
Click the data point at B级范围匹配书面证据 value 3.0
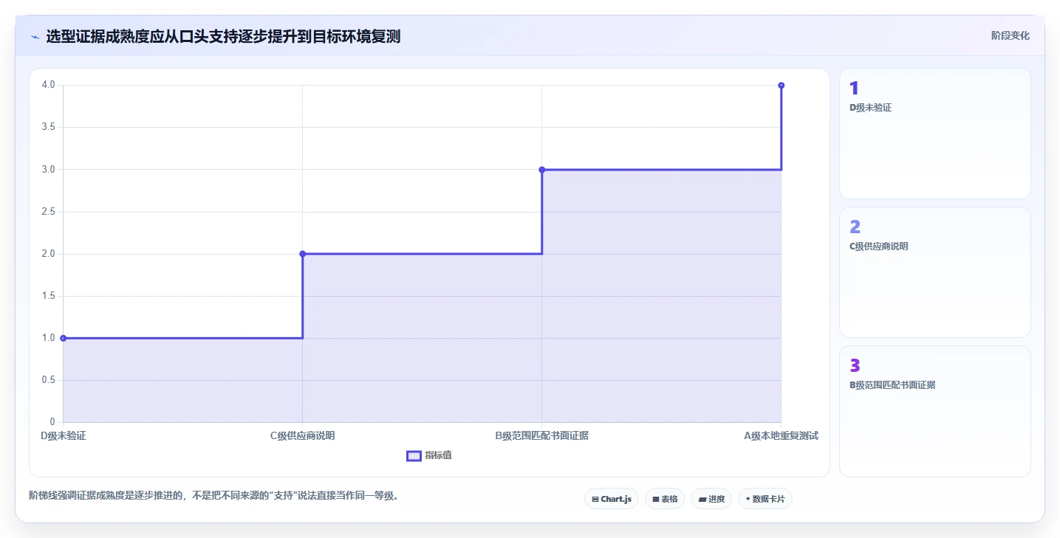541,170
